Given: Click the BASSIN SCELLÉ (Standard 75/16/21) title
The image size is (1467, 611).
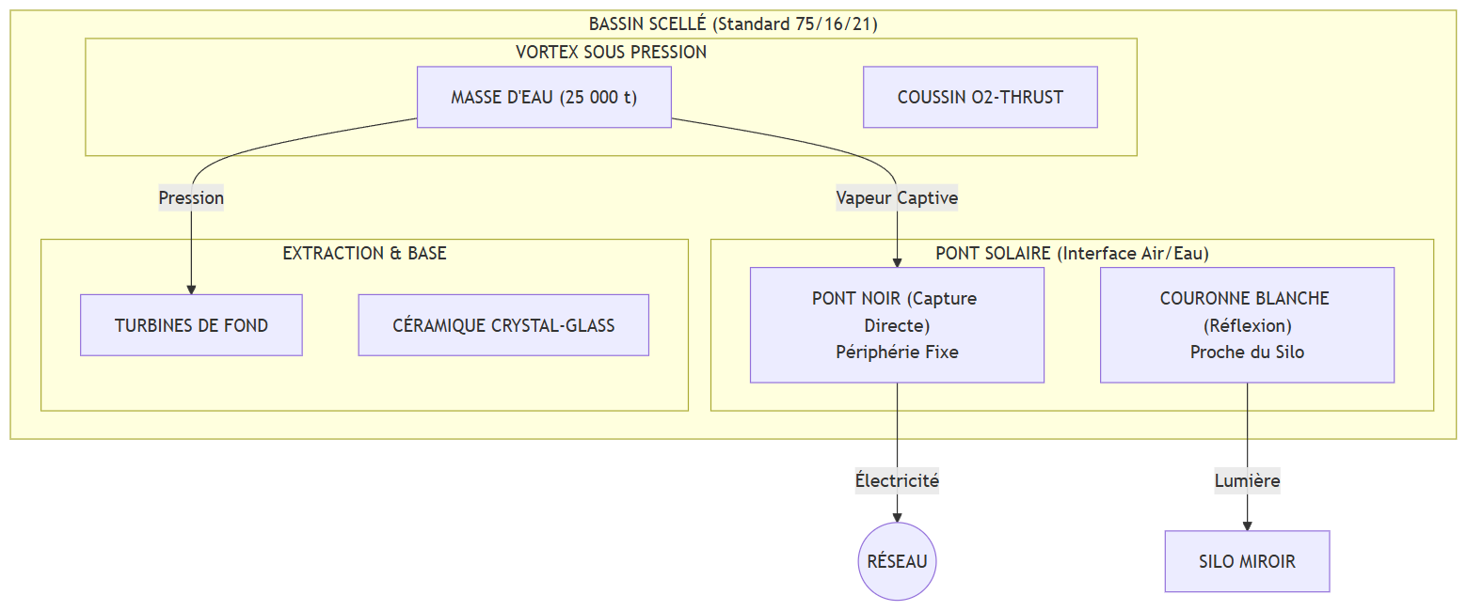Looking at the screenshot, I should tap(733, 24).
